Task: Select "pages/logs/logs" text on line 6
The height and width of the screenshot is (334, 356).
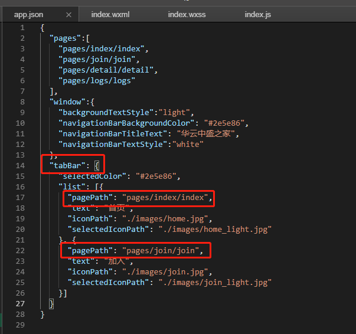Action: (97, 81)
